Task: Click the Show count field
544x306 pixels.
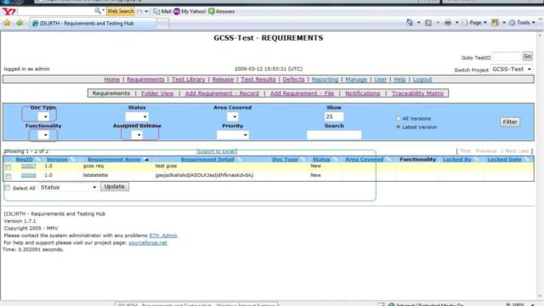Action: pyautogui.click(x=334, y=117)
